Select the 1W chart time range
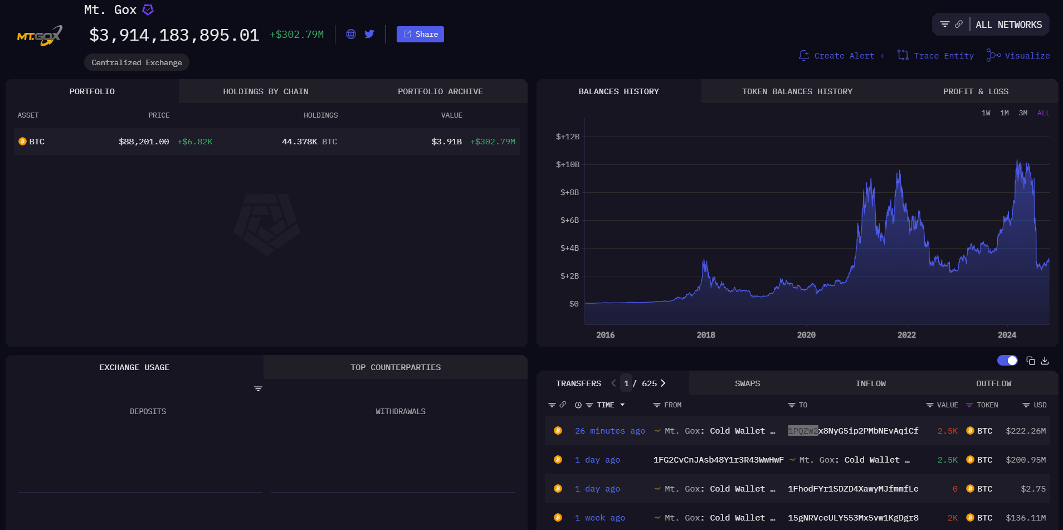 click(986, 113)
